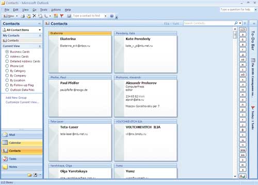
Task: Click the language index toggle below я
Action: (x=243, y=176)
